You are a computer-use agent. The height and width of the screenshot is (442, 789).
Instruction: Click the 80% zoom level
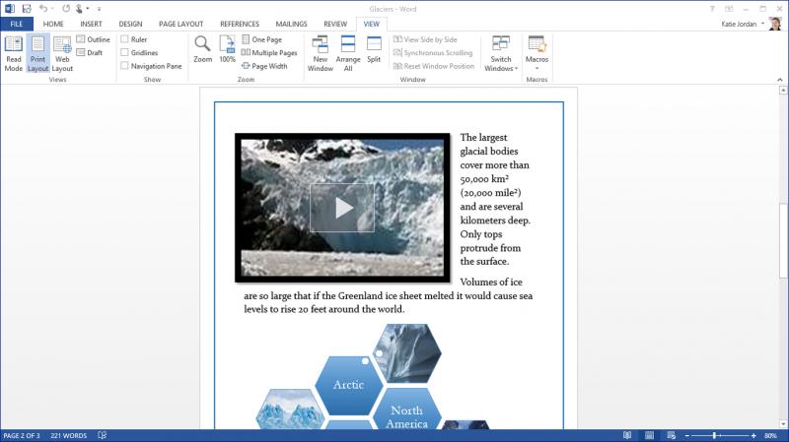click(x=770, y=435)
